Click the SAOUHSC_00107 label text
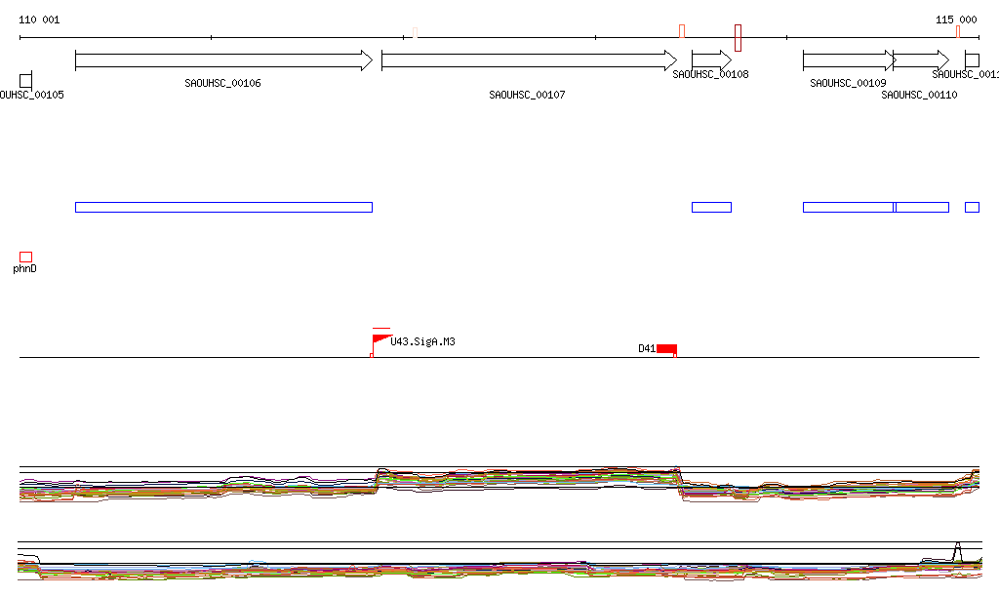 coord(527,95)
